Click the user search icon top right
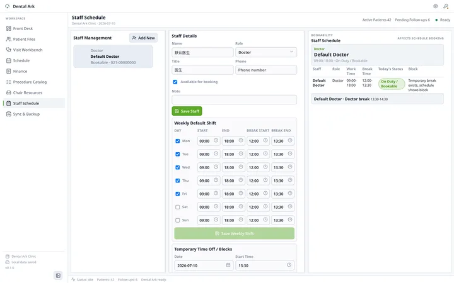Viewport: 454px width, 283px height. point(446,6)
